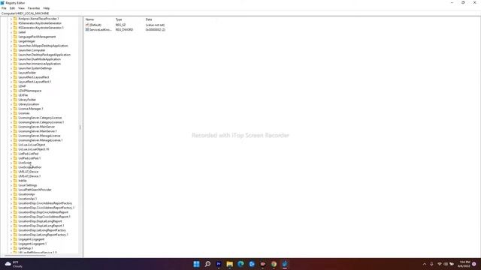This screenshot has width=481, height=270.
Task: Select the LiveScriptAuthor key
Action: (30, 167)
